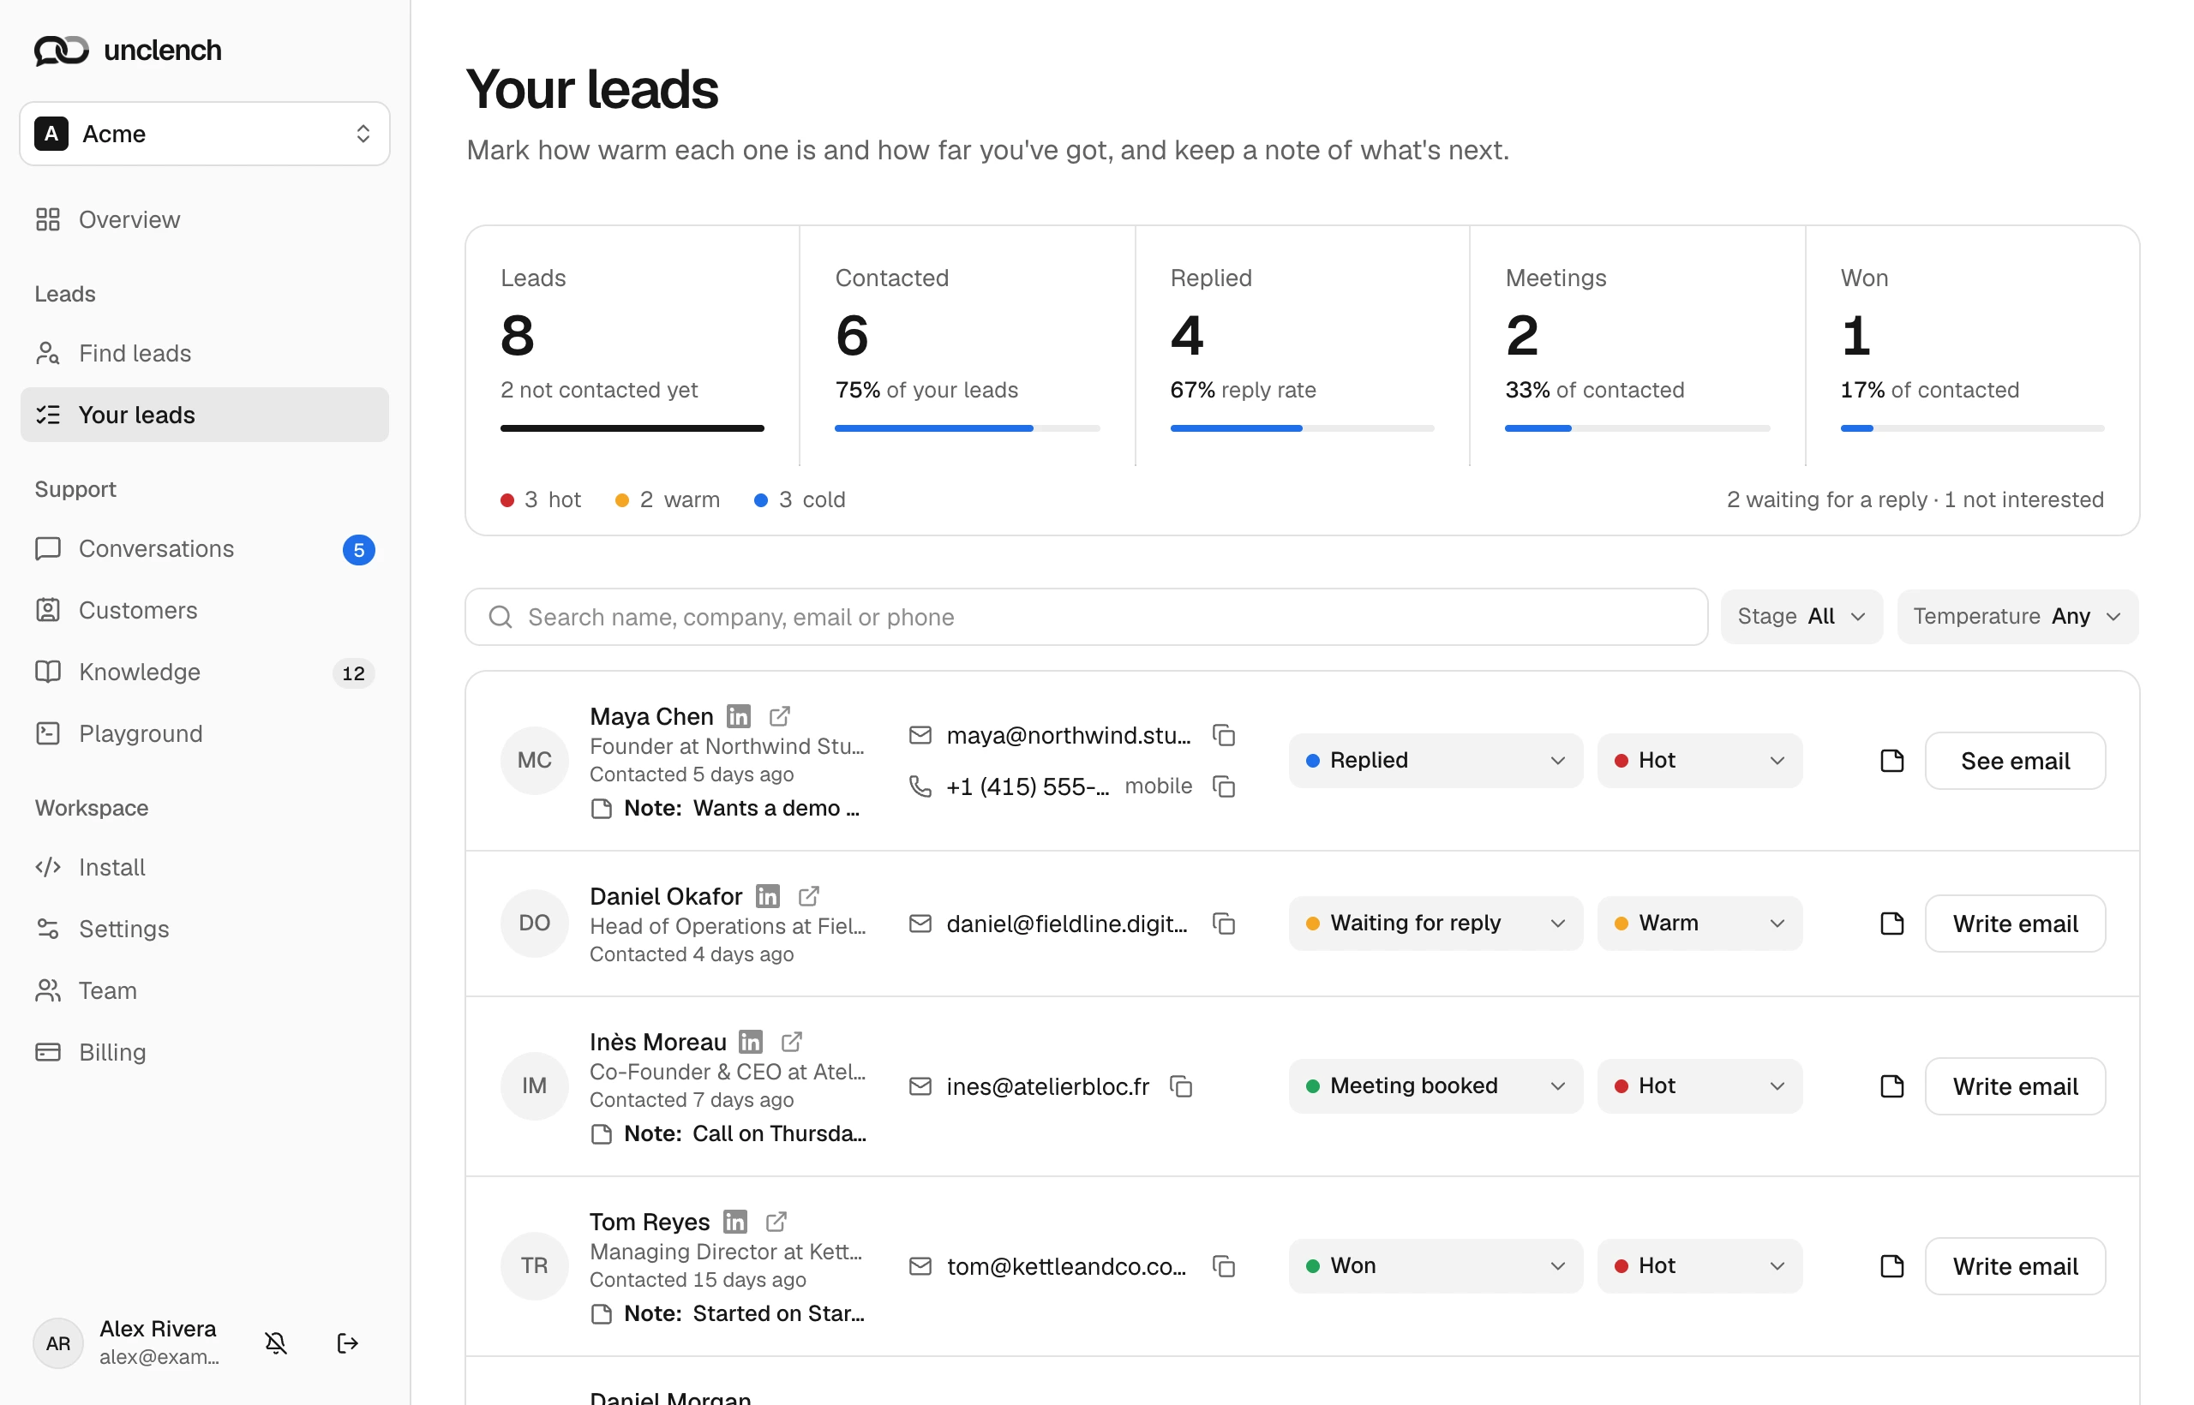The image size is (2194, 1405).
Task: Open Inès Moreau's Meeting booked dropdown
Action: [x=1435, y=1085]
